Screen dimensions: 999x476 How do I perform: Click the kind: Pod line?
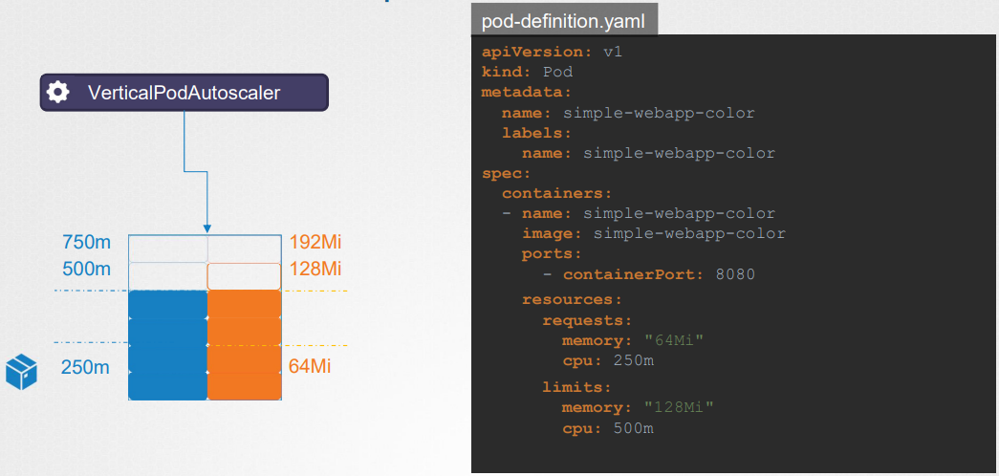coord(528,72)
